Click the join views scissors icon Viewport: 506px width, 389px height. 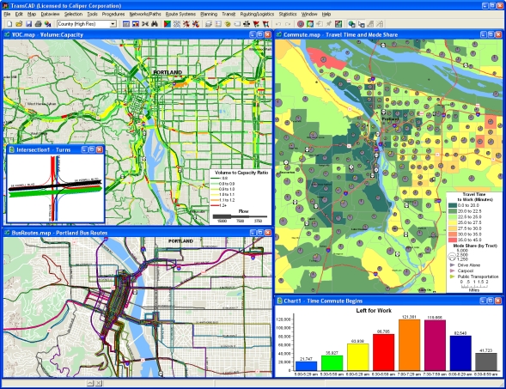[145, 24]
